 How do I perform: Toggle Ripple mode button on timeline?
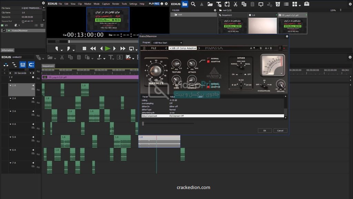pyautogui.click(x=14, y=65)
